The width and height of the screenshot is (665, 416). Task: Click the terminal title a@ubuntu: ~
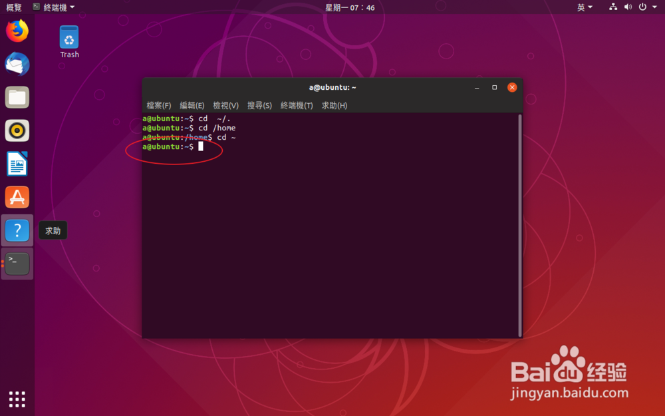click(x=332, y=87)
